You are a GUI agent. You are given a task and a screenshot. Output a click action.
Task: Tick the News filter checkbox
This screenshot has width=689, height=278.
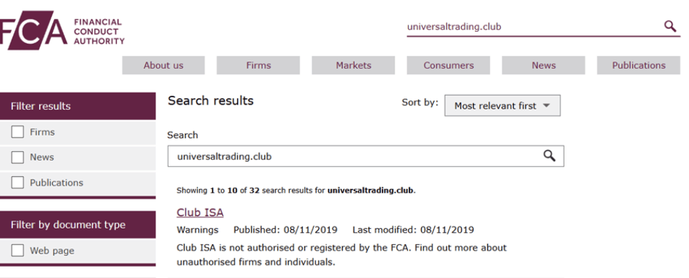18,157
